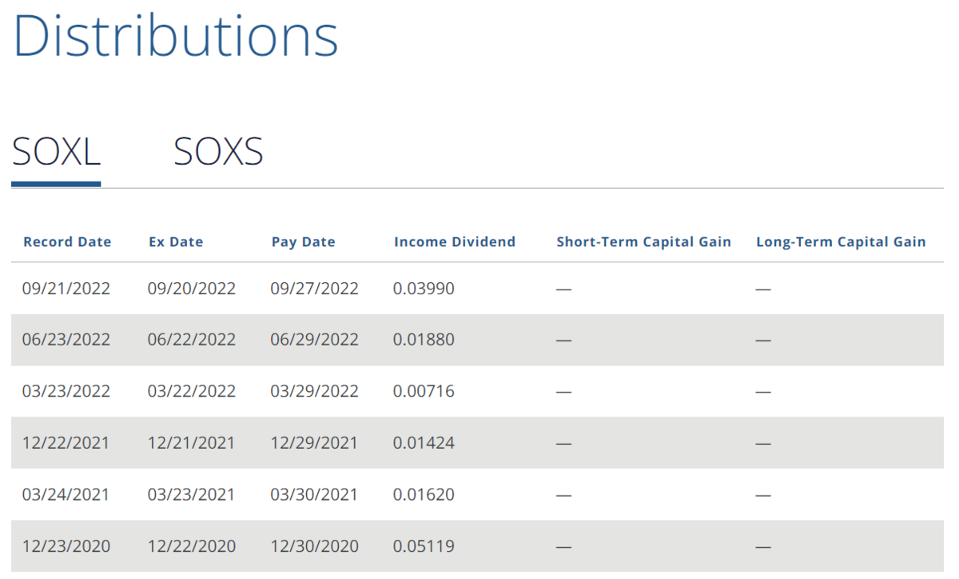Select pay date 03/29/2022
This screenshot has height=579, width=959.
coord(315,392)
